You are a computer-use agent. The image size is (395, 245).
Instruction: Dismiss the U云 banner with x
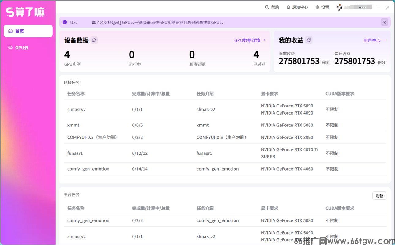(x=385, y=22)
